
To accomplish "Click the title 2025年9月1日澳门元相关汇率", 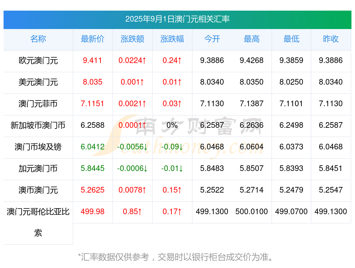I will (x=177, y=19).
